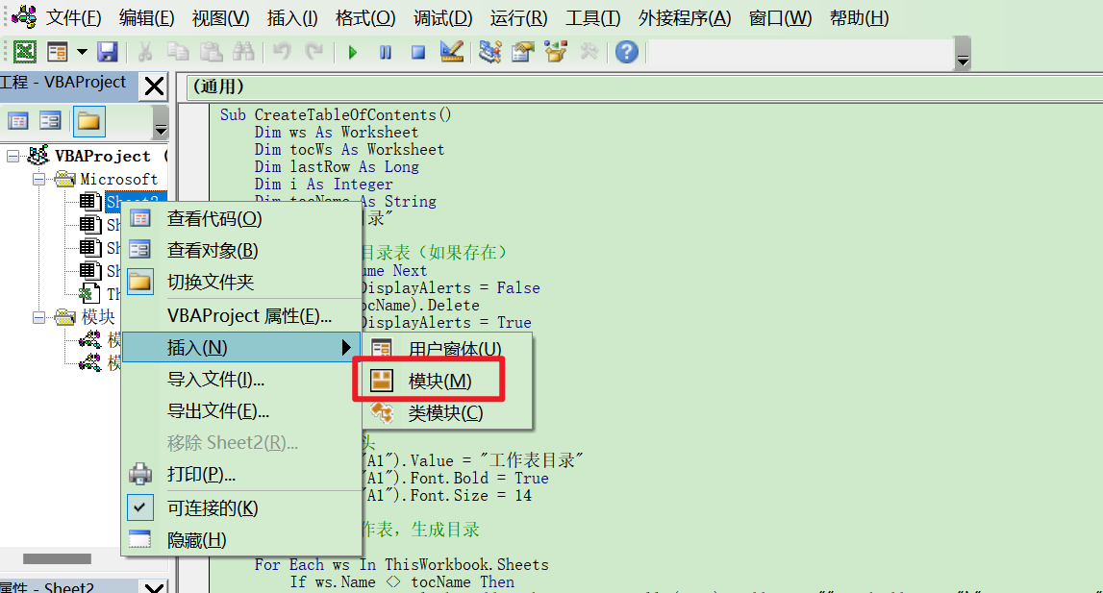
Task: Collapse the Microsoft Excel objects folder
Action: click(x=38, y=180)
